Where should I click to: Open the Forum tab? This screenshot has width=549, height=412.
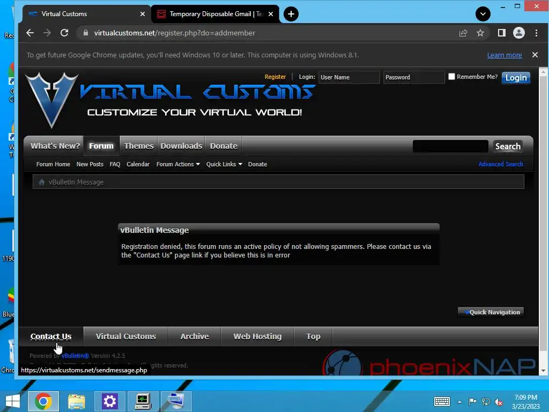(101, 146)
